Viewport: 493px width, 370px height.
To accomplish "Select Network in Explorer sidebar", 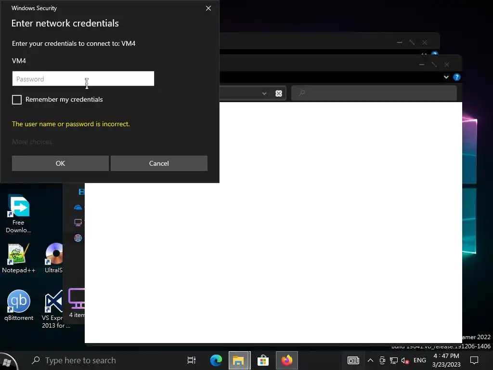I will pyautogui.click(x=78, y=238).
